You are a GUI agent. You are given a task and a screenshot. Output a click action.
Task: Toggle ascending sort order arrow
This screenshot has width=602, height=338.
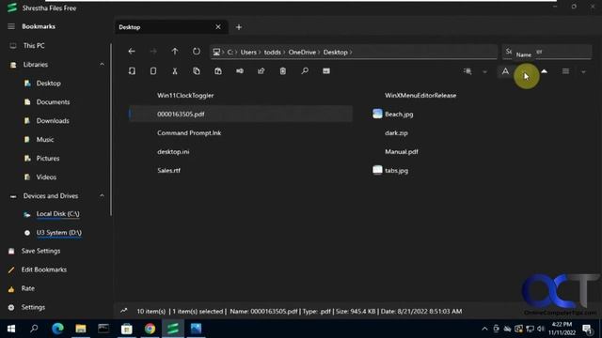click(544, 71)
